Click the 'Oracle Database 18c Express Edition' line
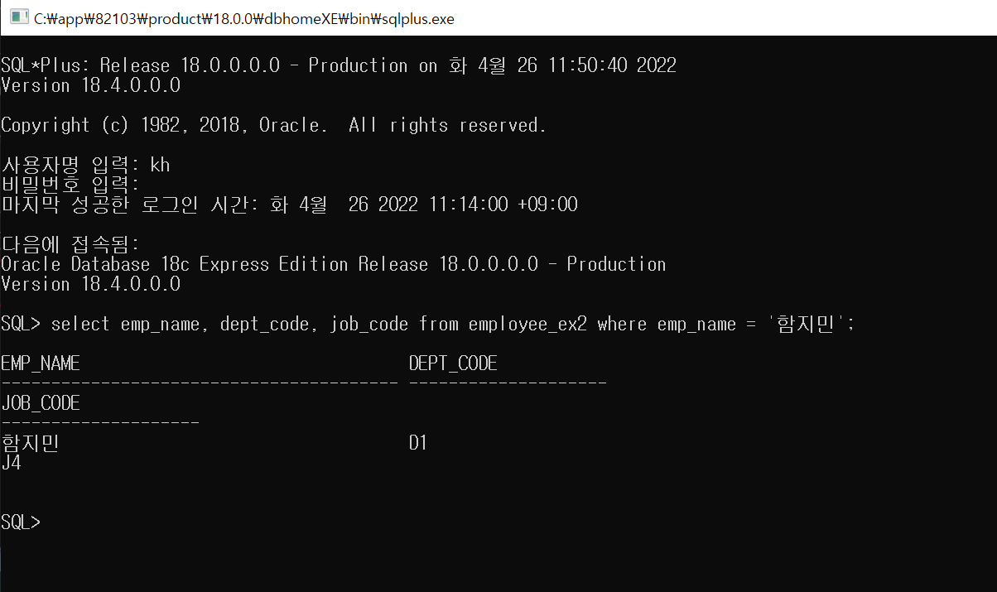 click(x=334, y=264)
